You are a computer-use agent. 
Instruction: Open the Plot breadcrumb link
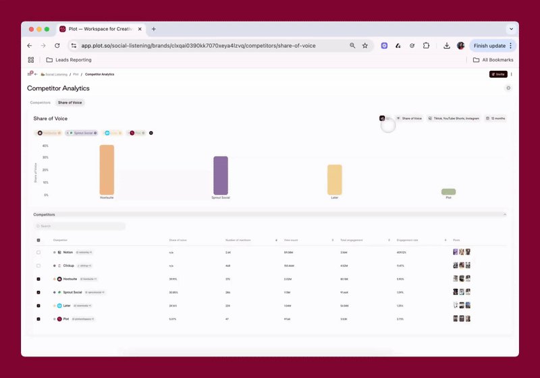[76, 74]
